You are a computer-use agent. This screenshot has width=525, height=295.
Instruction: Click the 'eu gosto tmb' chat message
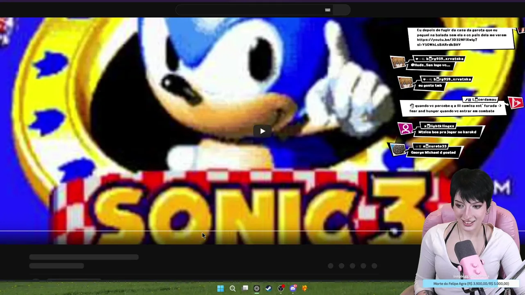430,86
